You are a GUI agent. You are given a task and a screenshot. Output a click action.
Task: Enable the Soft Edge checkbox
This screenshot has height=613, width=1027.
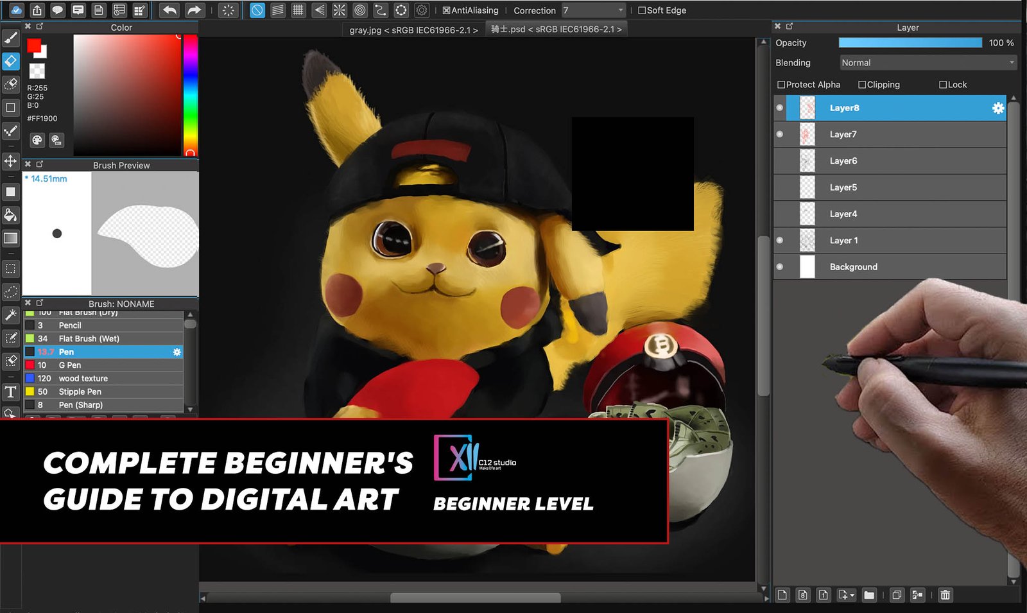pyautogui.click(x=642, y=10)
